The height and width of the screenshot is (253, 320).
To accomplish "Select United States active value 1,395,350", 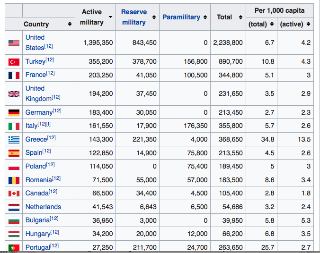I will [x=98, y=42].
